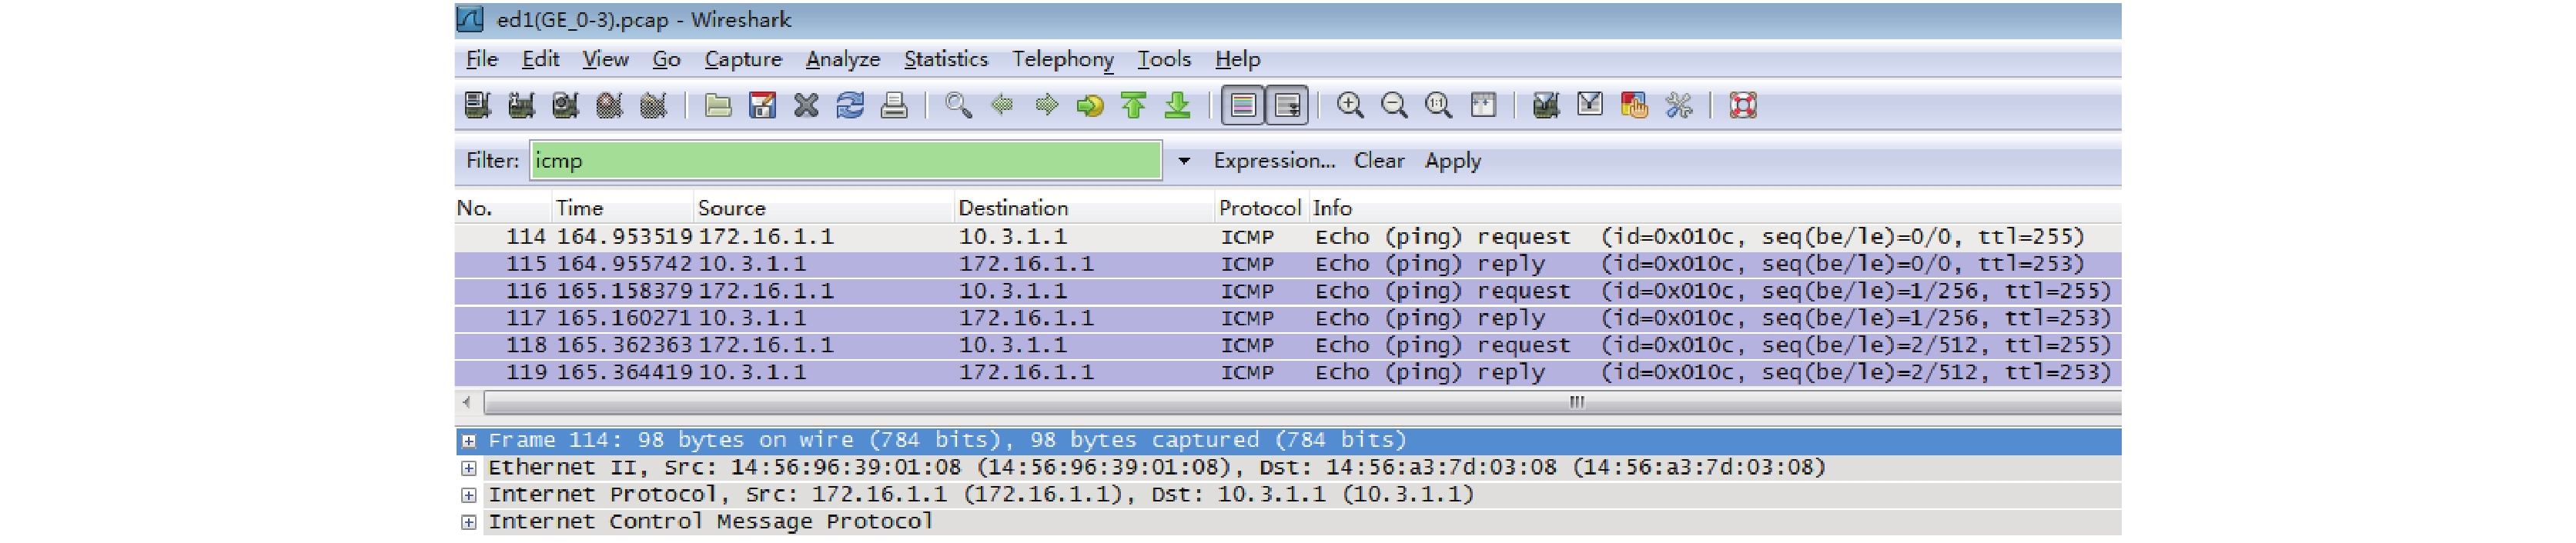2576x543 pixels.
Task: Print packets with printer icon
Action: pos(894,105)
